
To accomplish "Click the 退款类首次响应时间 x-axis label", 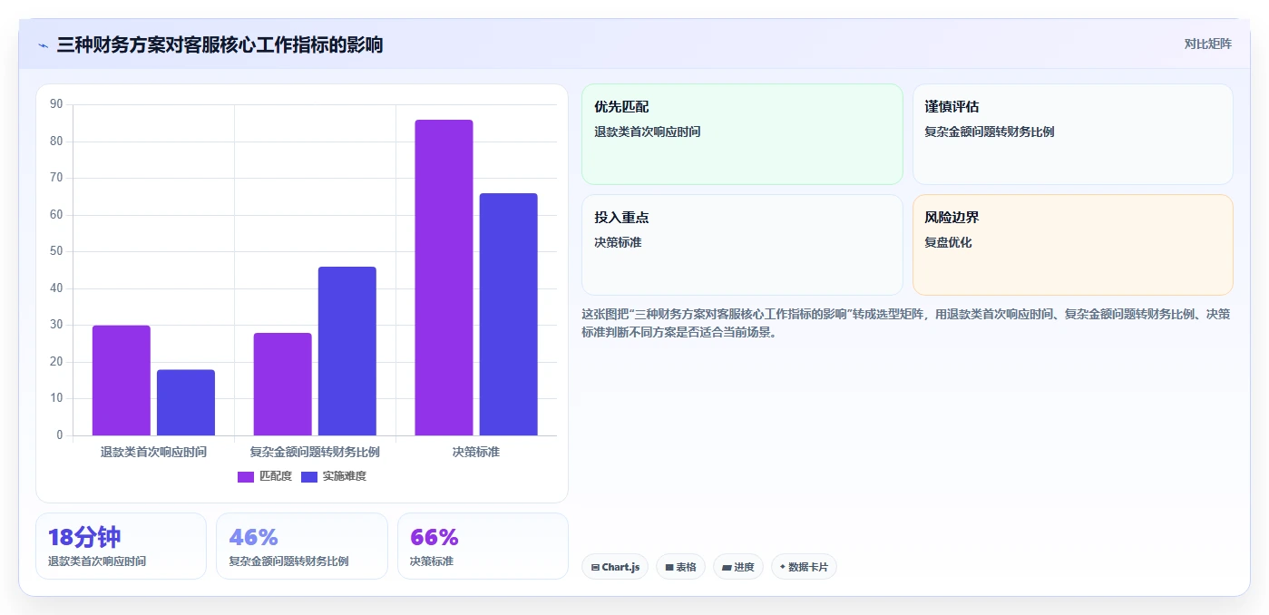I will [153, 452].
